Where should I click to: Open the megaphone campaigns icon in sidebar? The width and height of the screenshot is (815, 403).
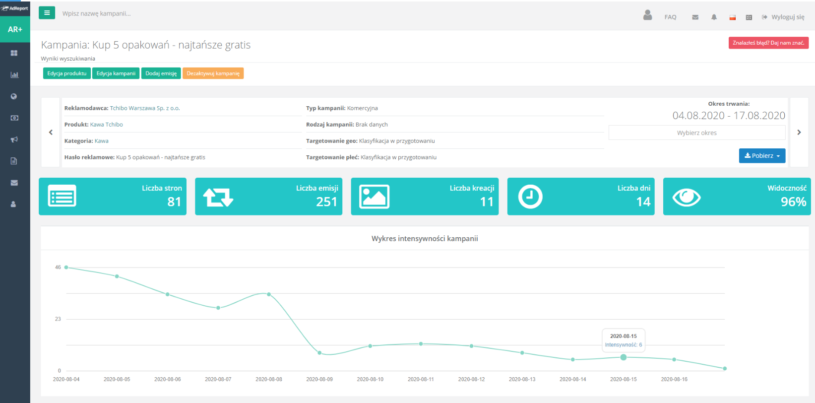click(14, 139)
